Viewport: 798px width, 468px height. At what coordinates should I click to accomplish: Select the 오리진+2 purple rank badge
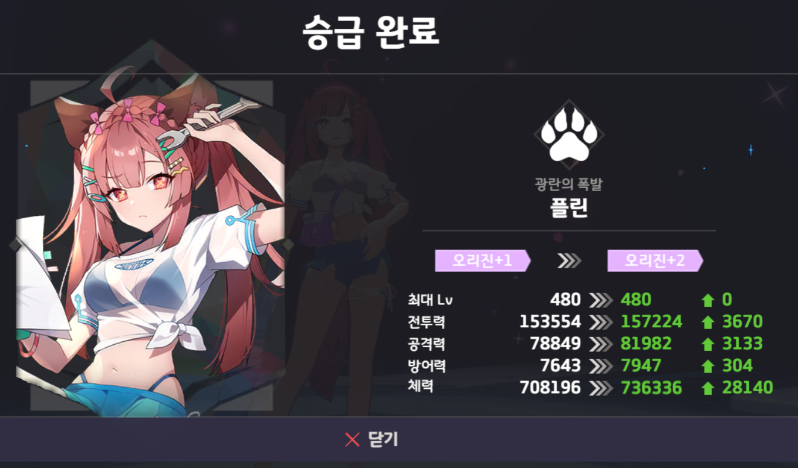click(x=655, y=260)
